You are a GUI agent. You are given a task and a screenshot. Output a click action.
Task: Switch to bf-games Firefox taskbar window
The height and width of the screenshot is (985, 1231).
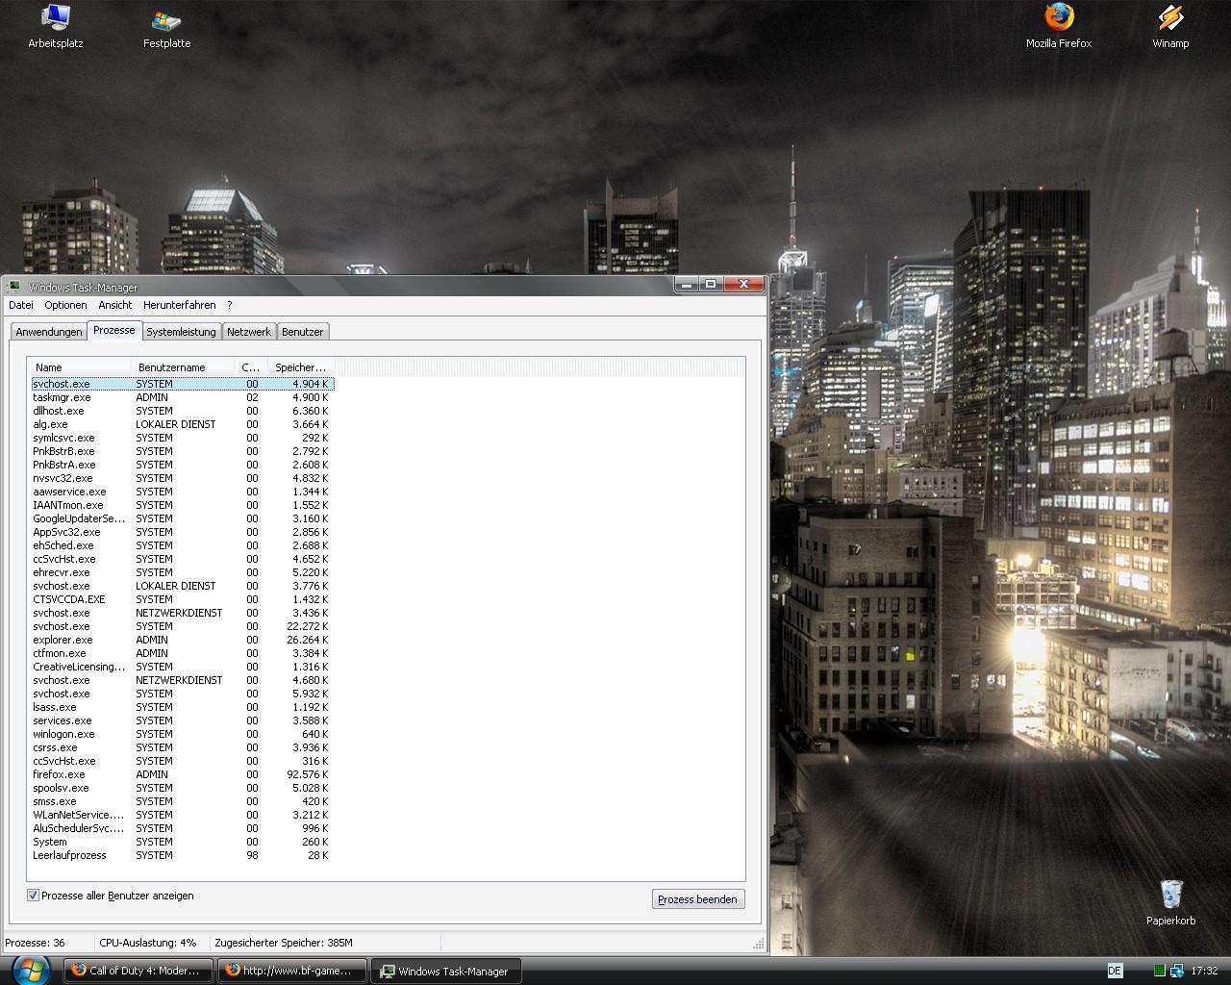pos(292,971)
